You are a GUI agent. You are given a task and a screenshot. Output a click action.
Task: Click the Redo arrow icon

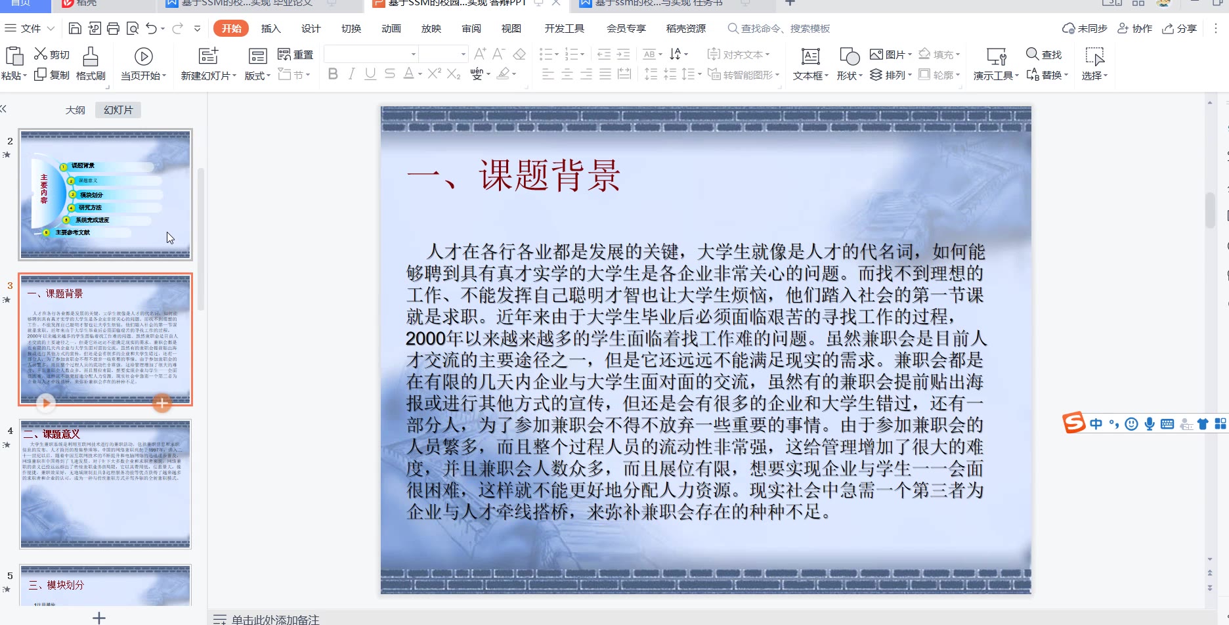tap(177, 28)
